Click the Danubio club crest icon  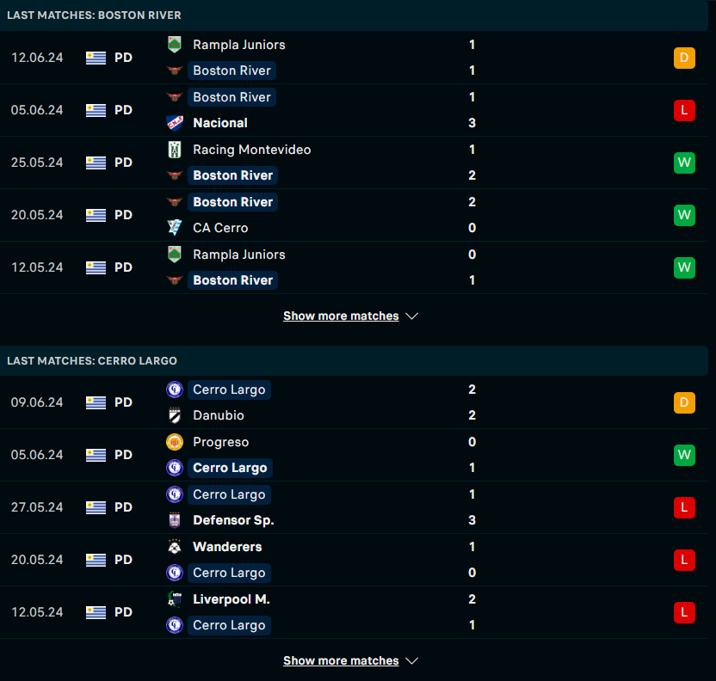point(175,415)
